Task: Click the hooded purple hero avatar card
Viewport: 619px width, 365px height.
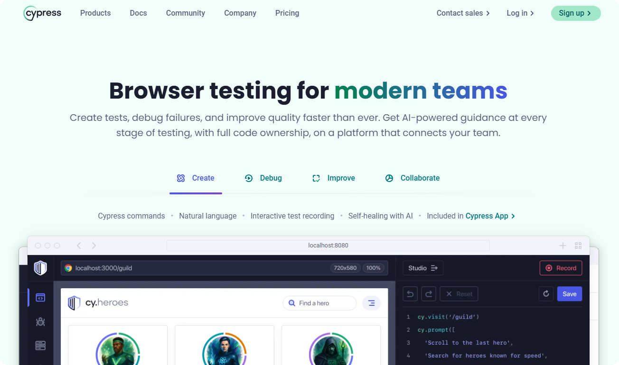Action: pos(331,345)
